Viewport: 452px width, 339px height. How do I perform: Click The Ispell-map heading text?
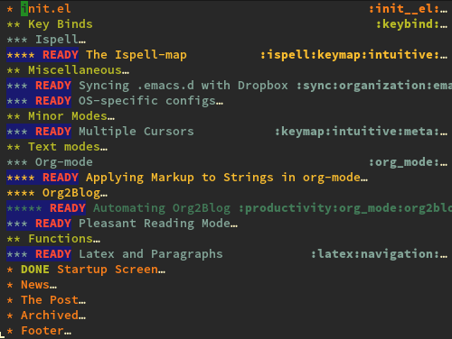pos(137,55)
